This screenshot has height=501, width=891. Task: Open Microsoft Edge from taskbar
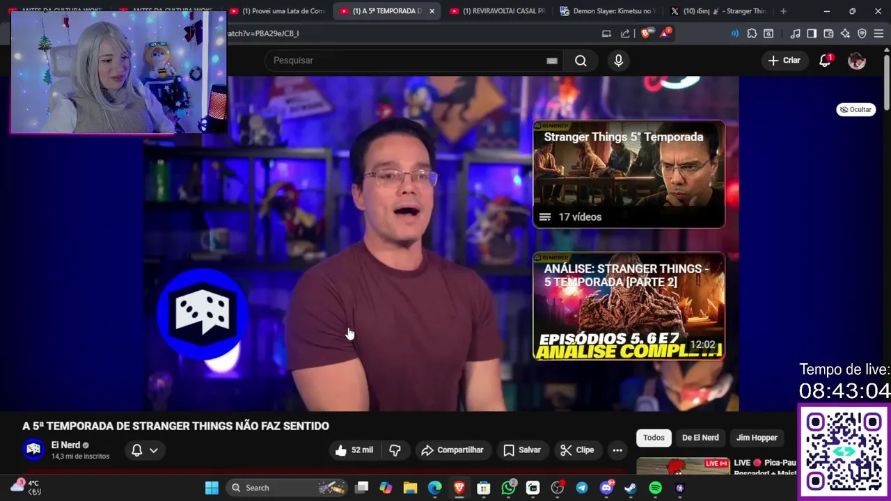pyautogui.click(x=434, y=488)
